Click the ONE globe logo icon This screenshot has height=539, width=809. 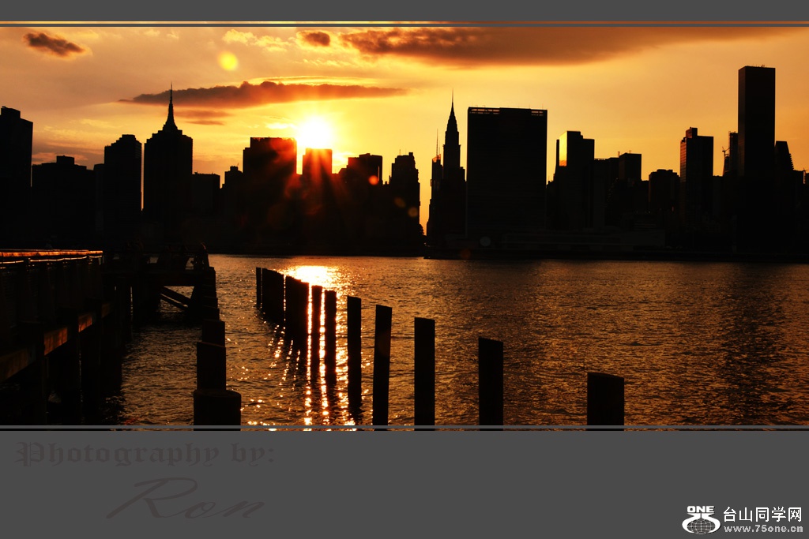(x=700, y=520)
